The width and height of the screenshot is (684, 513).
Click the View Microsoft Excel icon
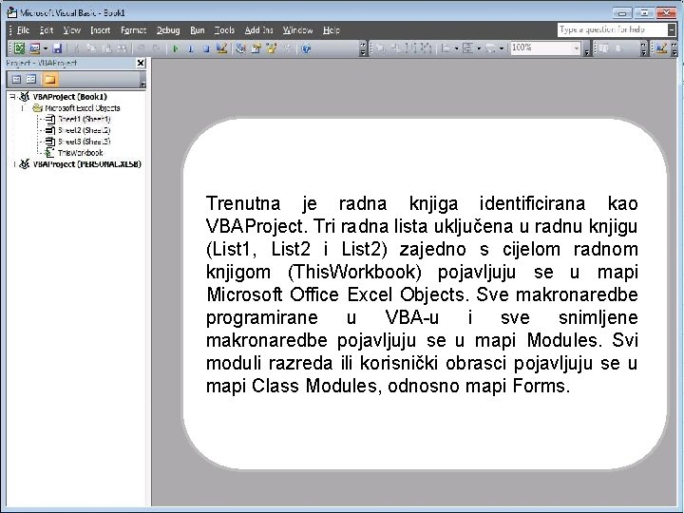19,48
